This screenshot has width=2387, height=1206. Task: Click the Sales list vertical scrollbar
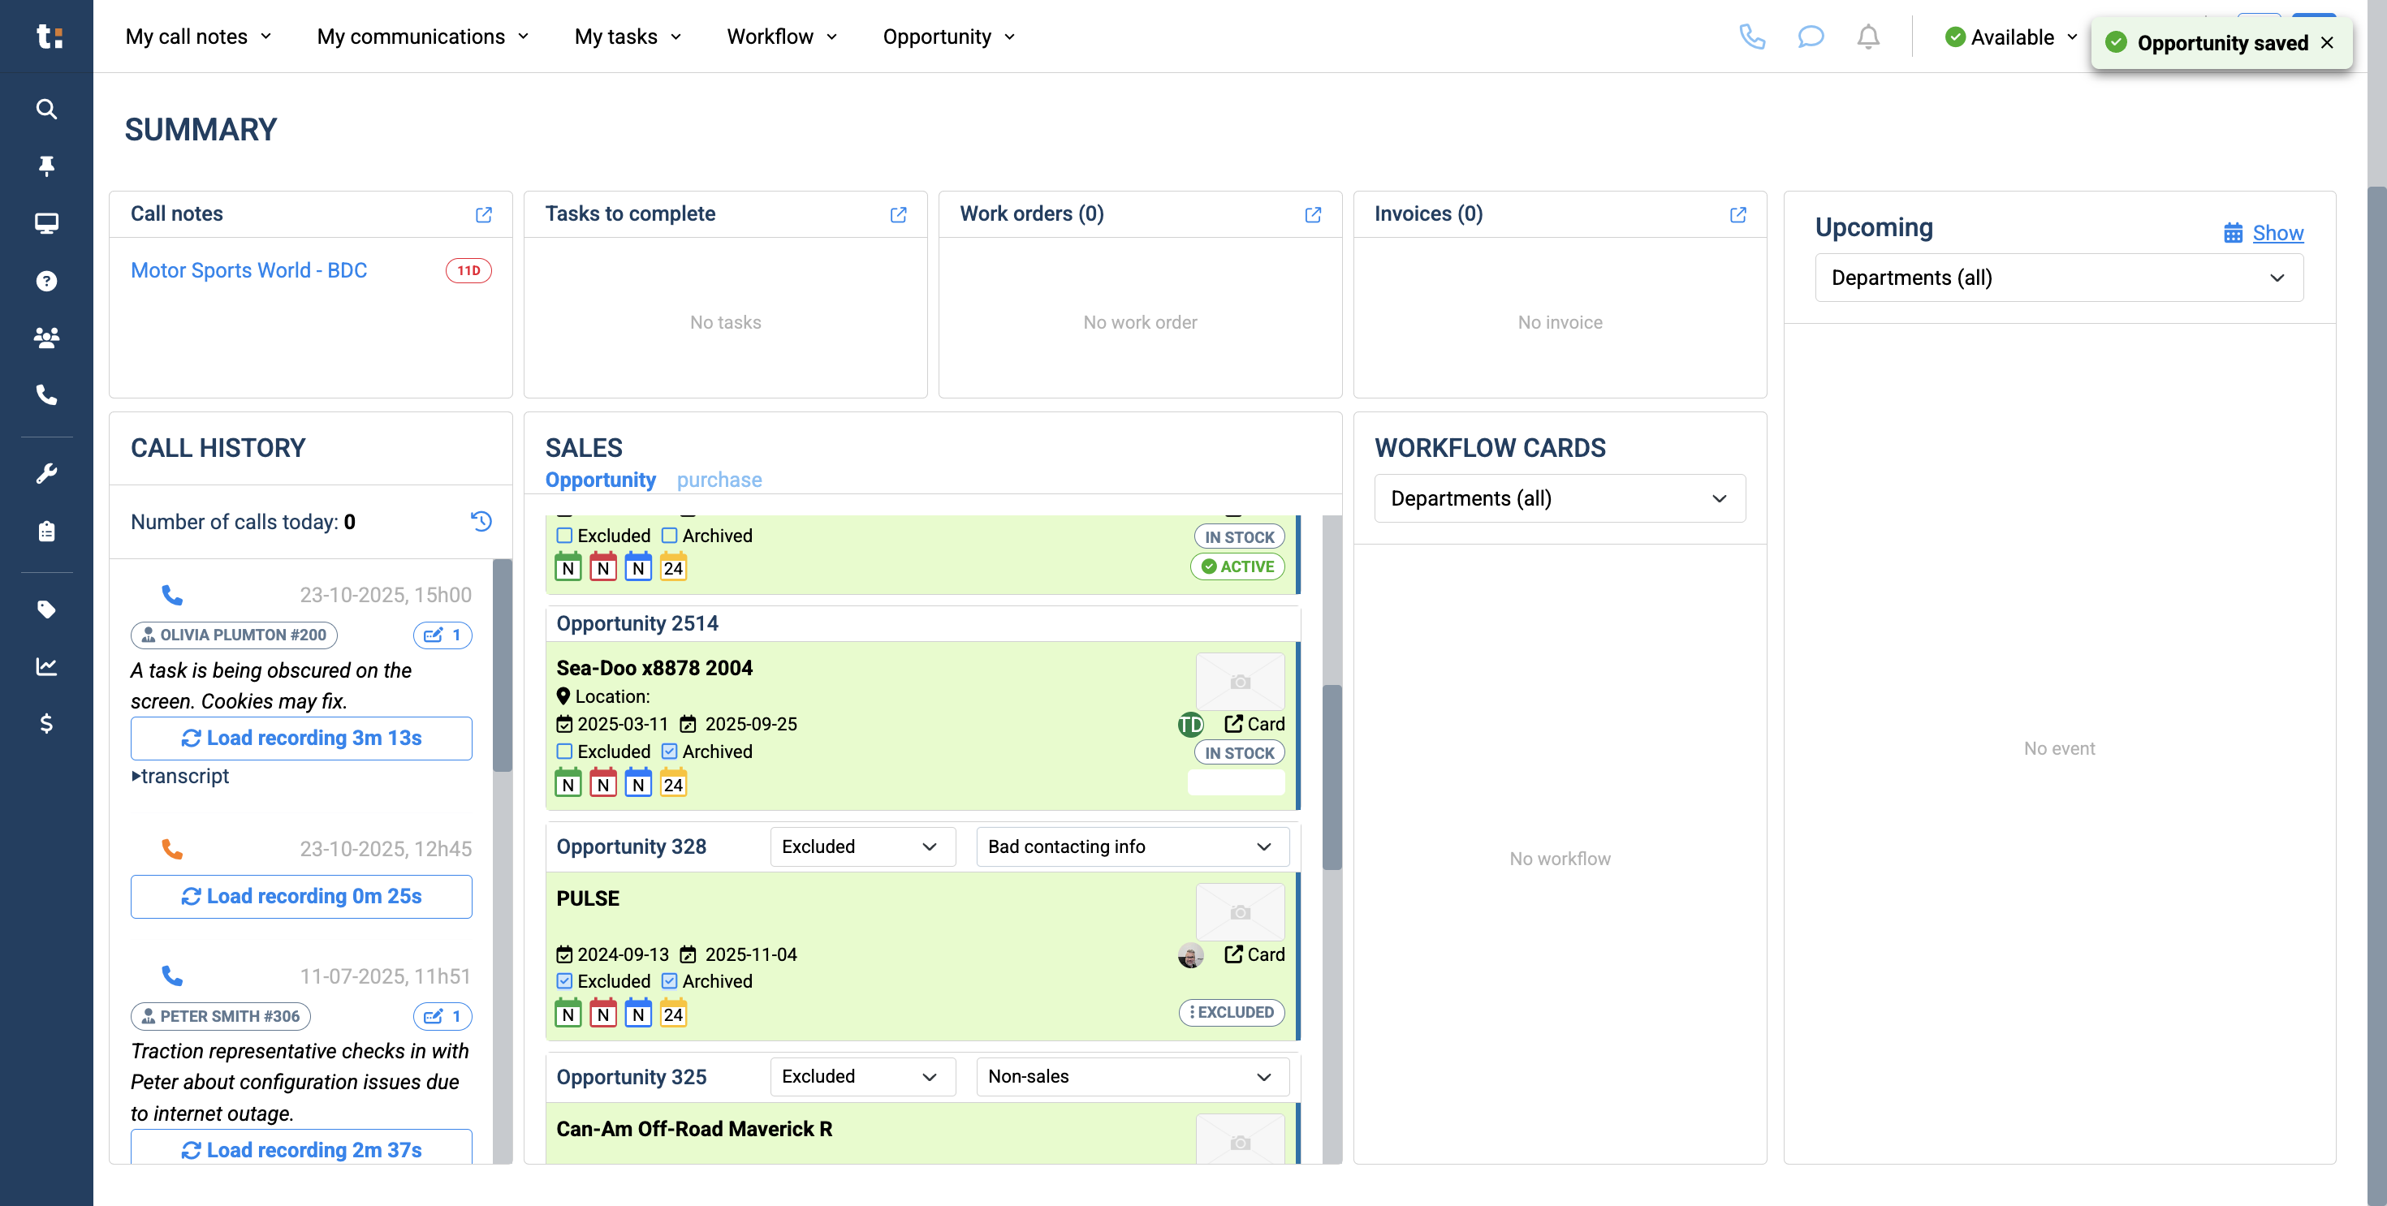pyautogui.click(x=1332, y=778)
